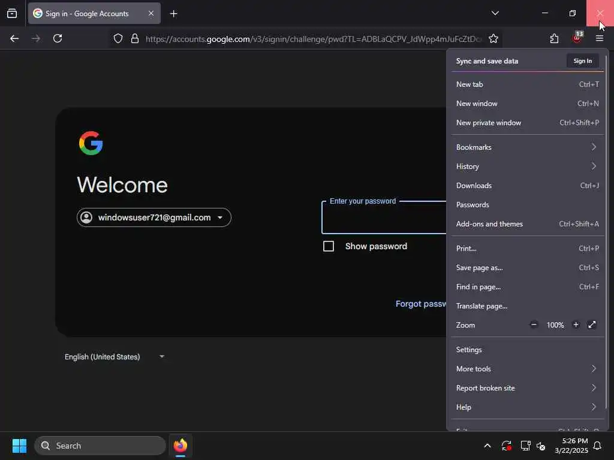
Task: Click the address bar URL
Action: [x=313, y=39]
